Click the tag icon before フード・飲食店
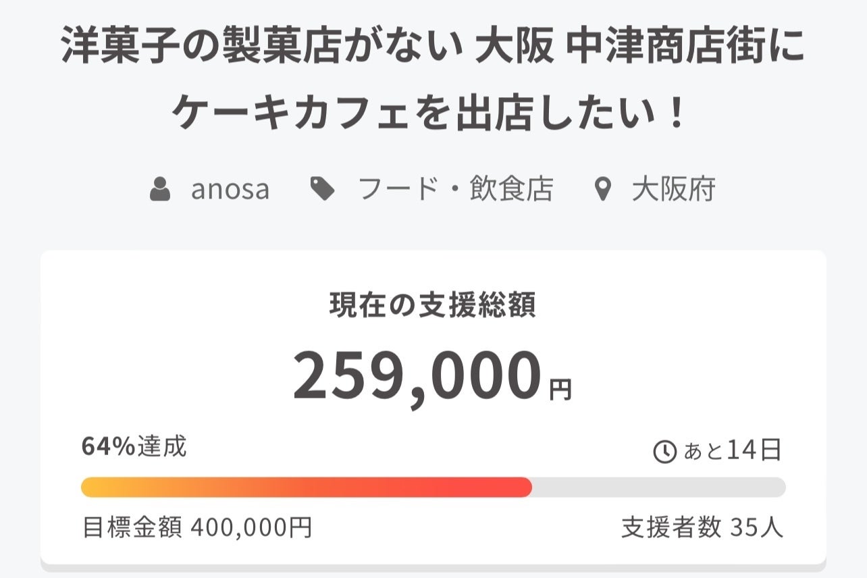 coord(322,190)
